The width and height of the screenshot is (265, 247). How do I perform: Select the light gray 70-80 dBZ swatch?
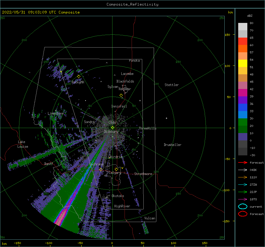[243, 27]
